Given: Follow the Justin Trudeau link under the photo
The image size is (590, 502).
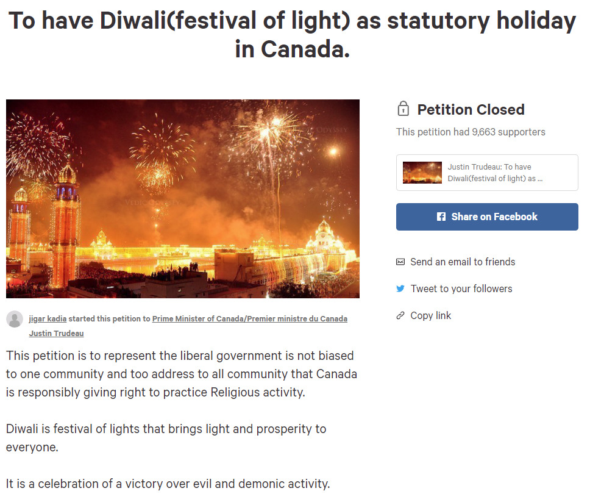Looking at the screenshot, I should pyautogui.click(x=56, y=334).
